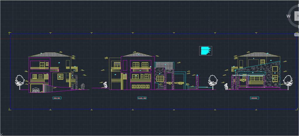
Task: Select the sloped cyan roof line
Action: 258,66
